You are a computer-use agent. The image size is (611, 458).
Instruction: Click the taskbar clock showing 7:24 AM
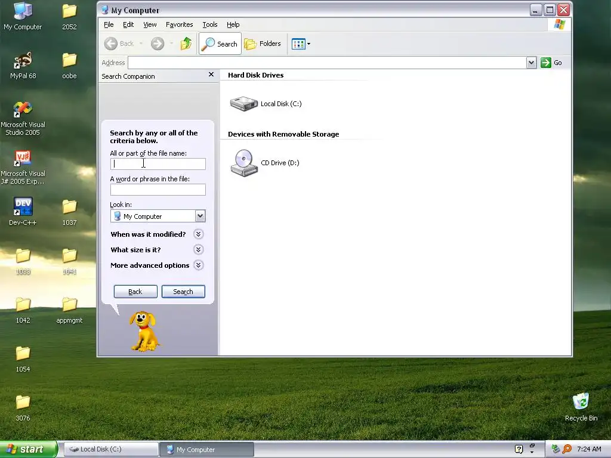[589, 449]
